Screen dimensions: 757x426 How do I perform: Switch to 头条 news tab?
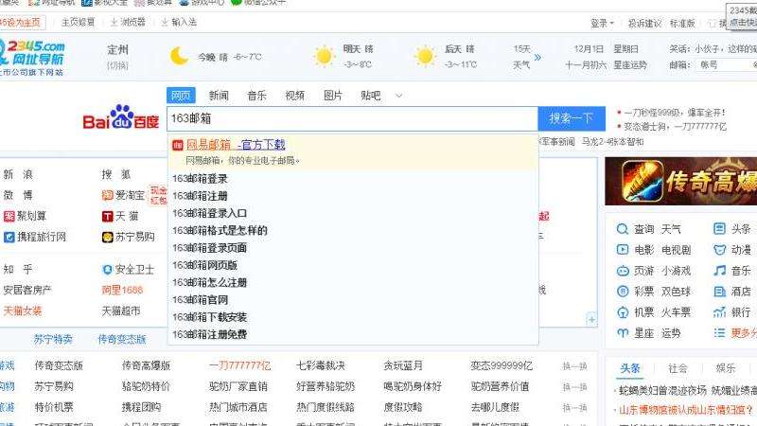point(630,369)
